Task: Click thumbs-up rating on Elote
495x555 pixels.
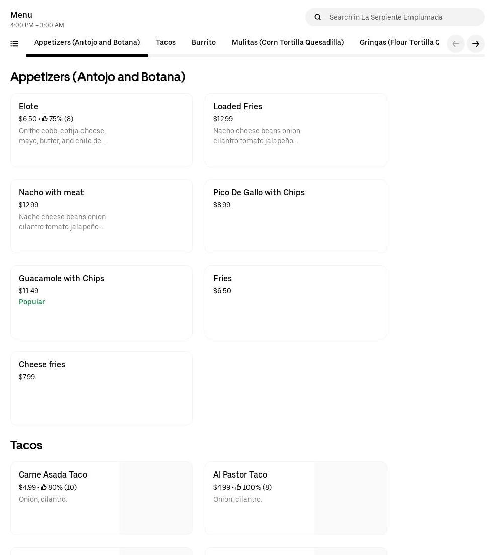Action: point(45,119)
